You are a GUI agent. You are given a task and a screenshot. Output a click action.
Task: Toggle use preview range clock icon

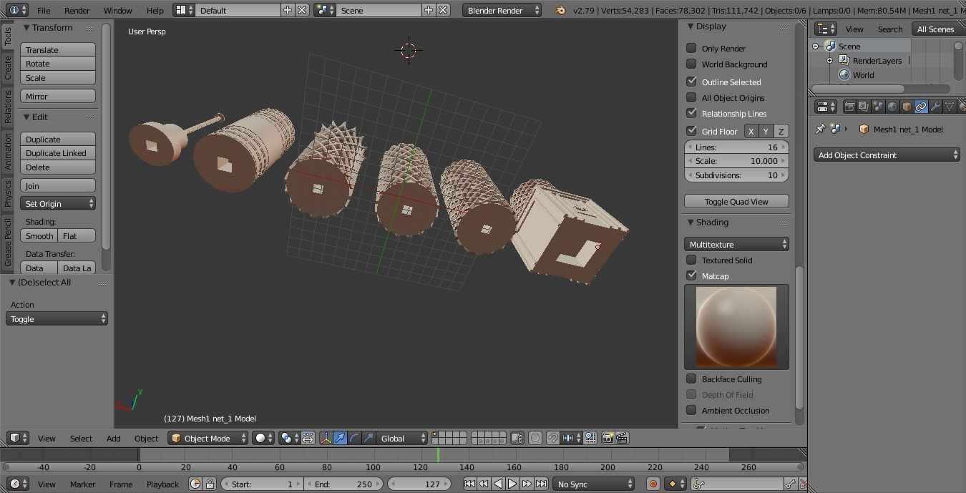coord(195,484)
